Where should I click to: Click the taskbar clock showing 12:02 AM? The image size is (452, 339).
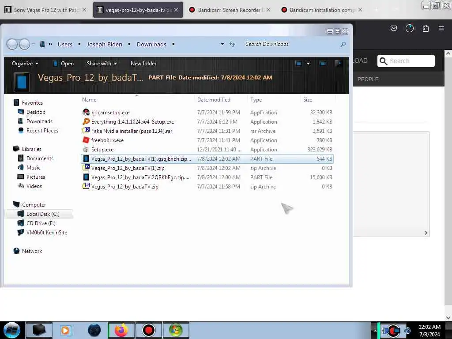pyautogui.click(x=429, y=330)
